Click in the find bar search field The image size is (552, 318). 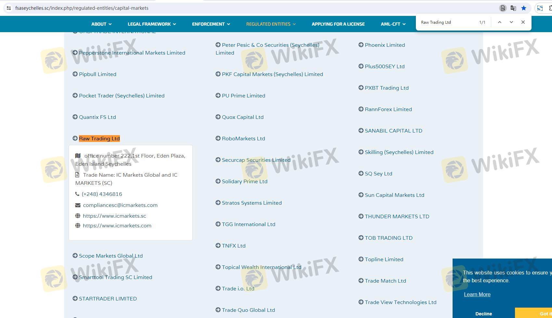click(447, 22)
